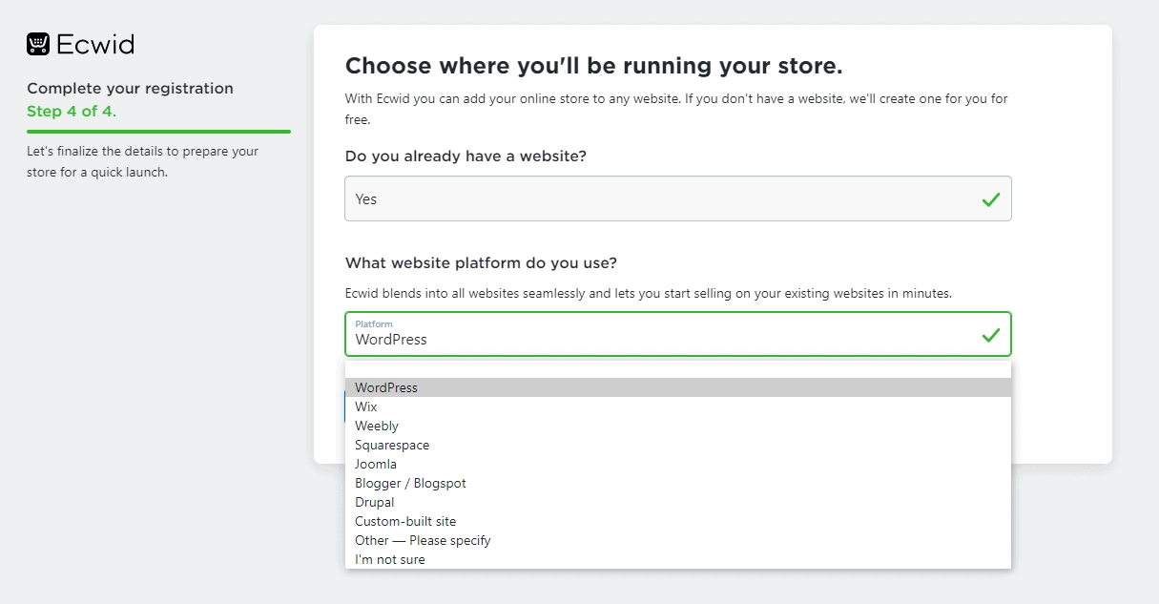Select Blogger / Blogspot from the list

tap(410, 483)
